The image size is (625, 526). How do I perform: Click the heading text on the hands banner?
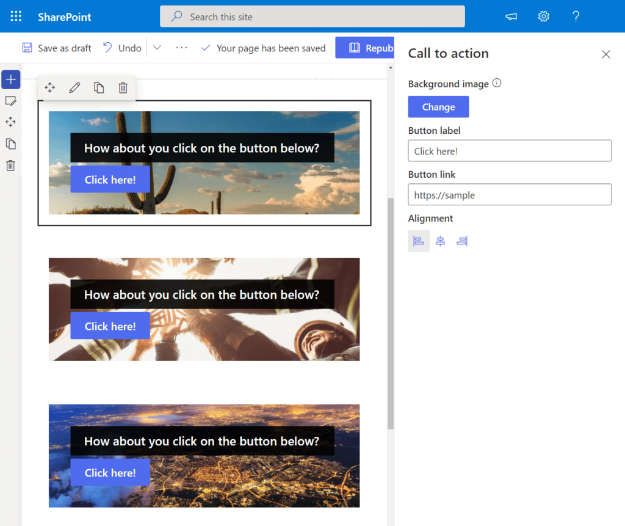(201, 294)
